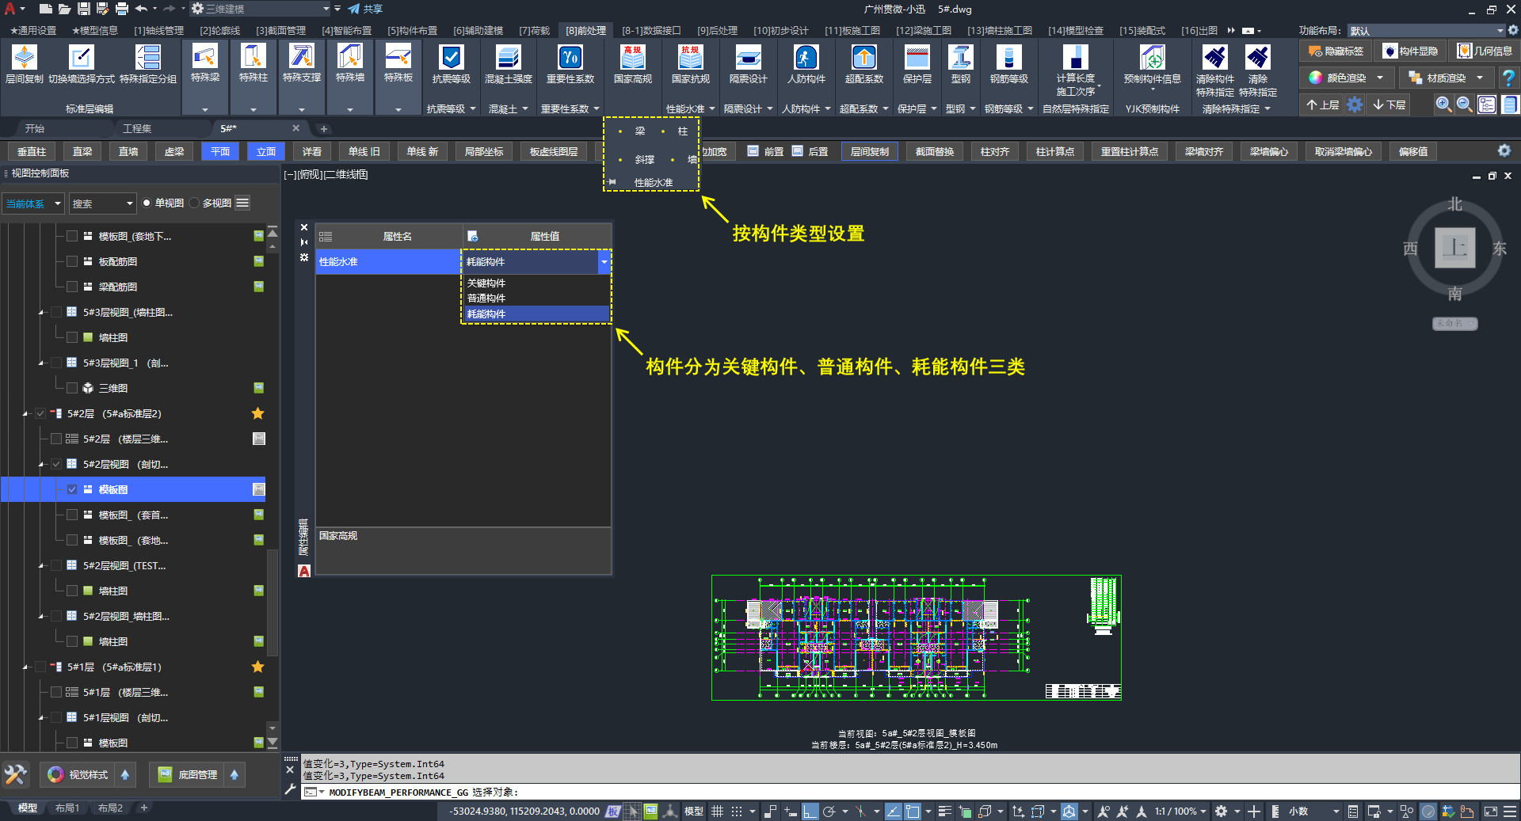The width and height of the screenshot is (1521, 821).
Task: Click the 垂直柱 button
Action: [x=32, y=151]
